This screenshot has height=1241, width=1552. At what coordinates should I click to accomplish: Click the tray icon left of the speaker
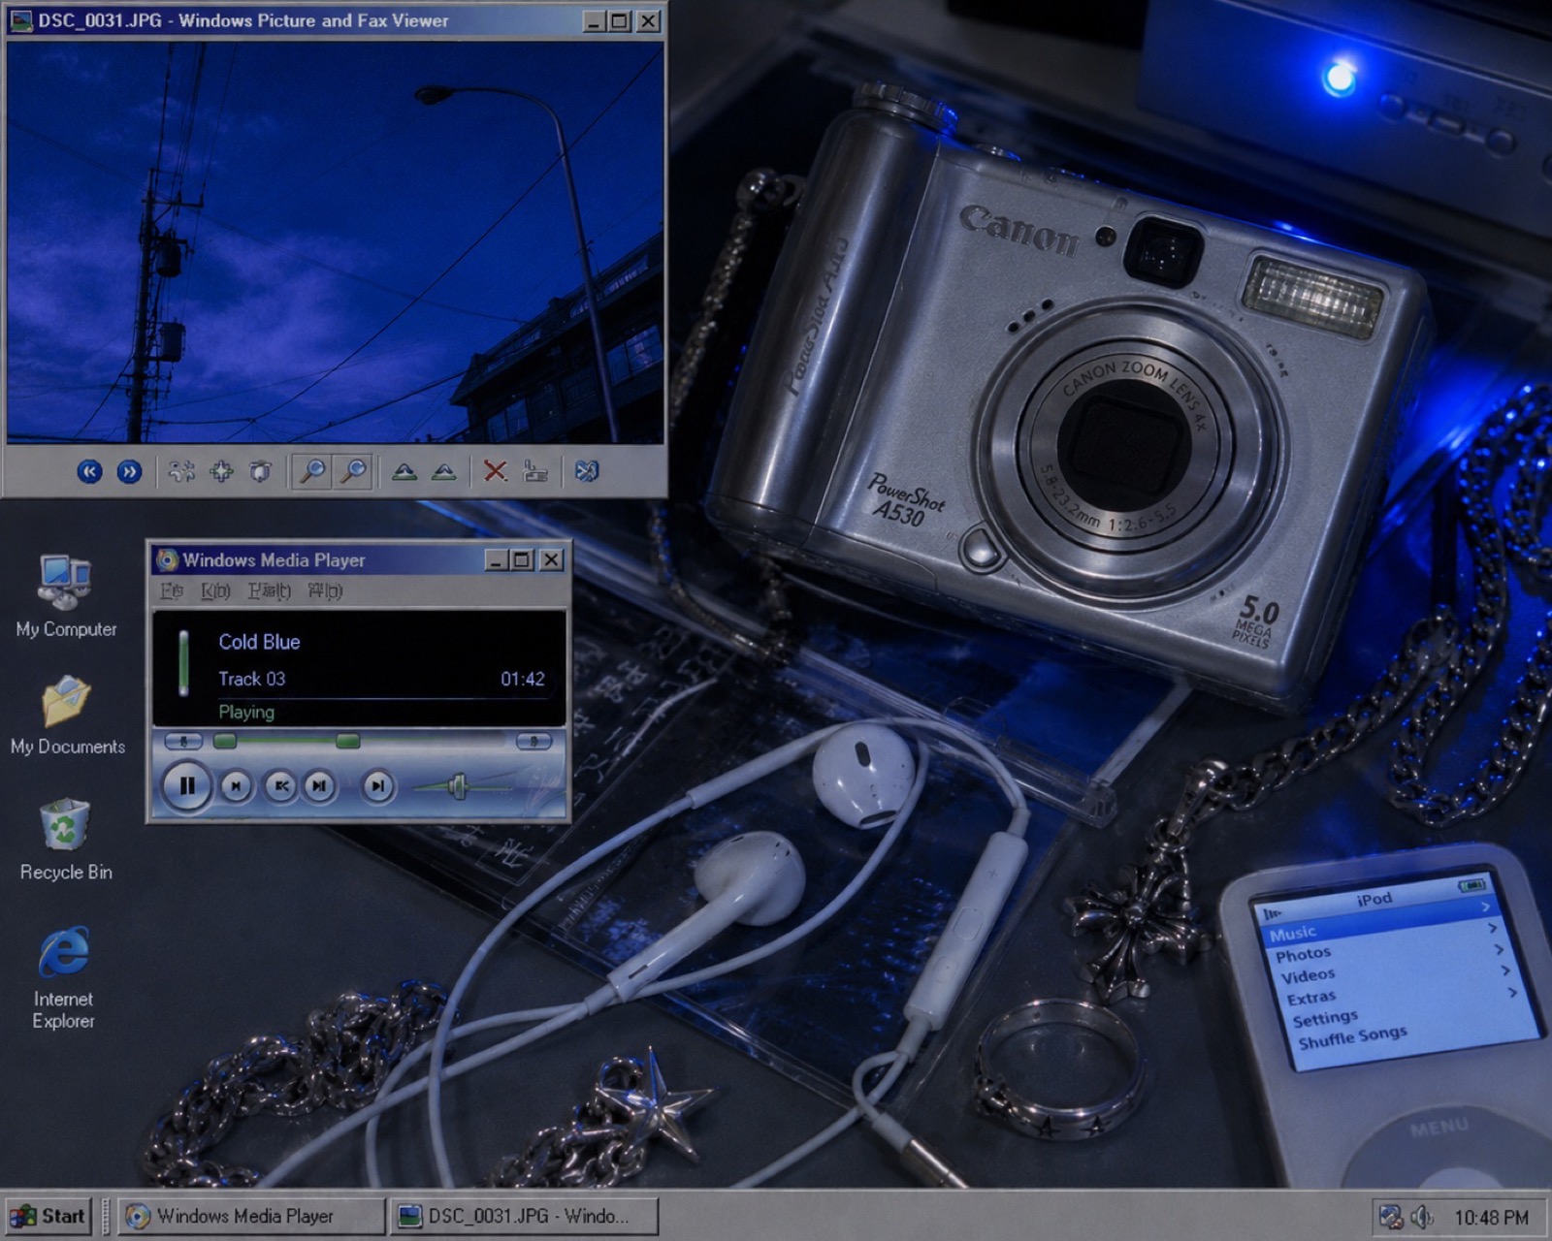click(x=1391, y=1217)
